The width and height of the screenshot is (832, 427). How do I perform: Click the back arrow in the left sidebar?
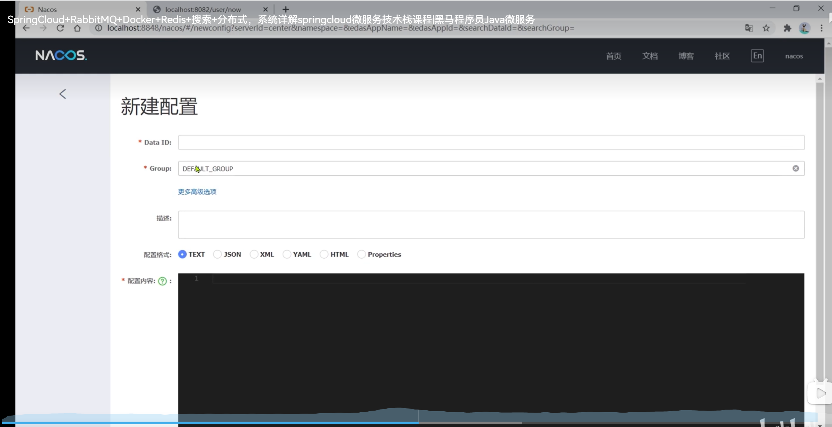pyautogui.click(x=63, y=94)
